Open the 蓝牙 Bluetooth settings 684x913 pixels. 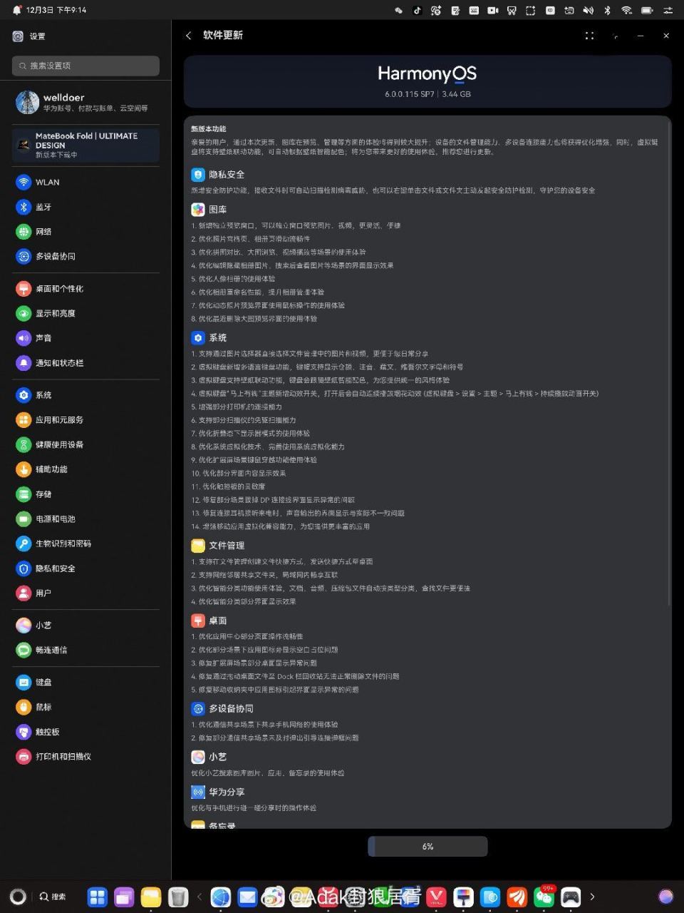[85, 207]
